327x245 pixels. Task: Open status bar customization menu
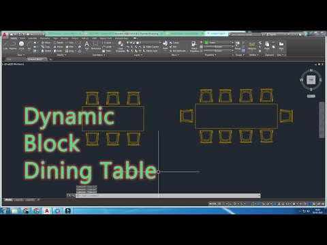[x=323, y=203]
